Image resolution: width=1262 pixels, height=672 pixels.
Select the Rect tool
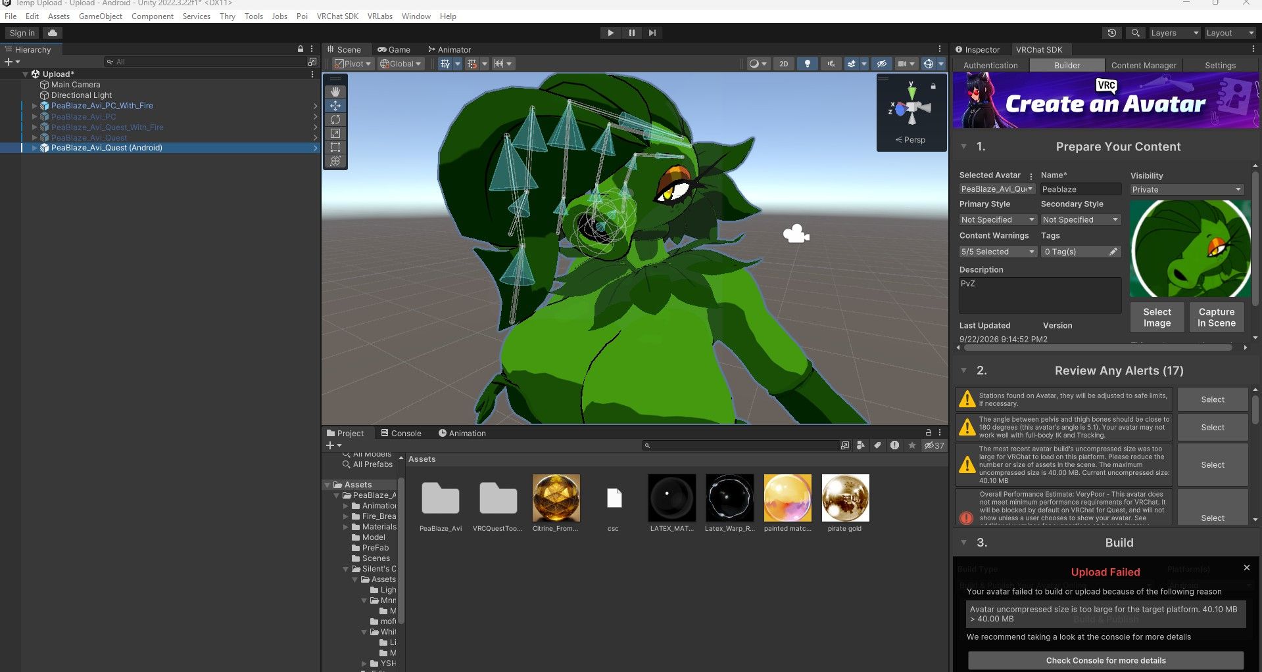[335, 147]
